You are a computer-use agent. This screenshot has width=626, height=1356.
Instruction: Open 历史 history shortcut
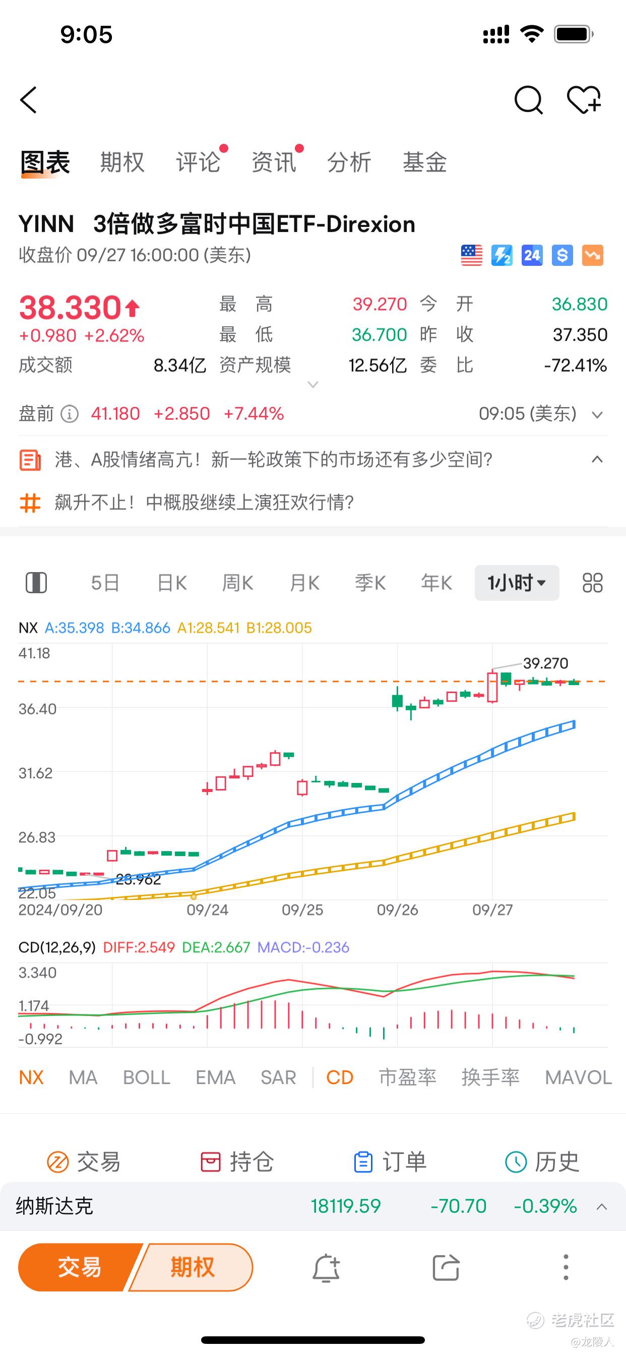pos(542,1161)
